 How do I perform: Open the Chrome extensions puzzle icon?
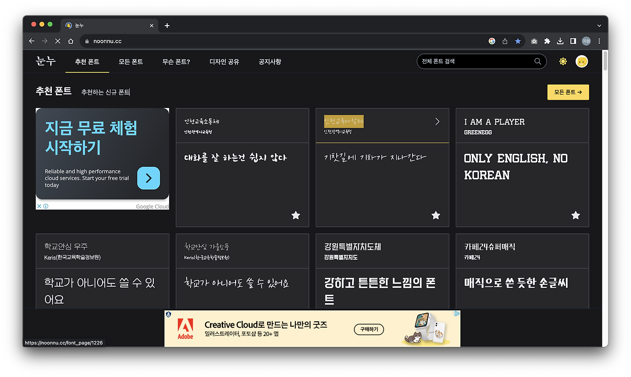pyautogui.click(x=547, y=41)
